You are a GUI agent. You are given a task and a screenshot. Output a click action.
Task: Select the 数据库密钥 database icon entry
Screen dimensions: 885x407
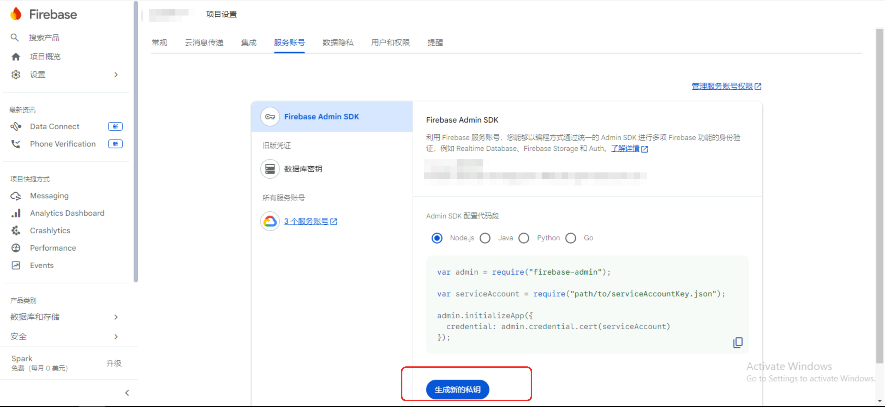270,169
